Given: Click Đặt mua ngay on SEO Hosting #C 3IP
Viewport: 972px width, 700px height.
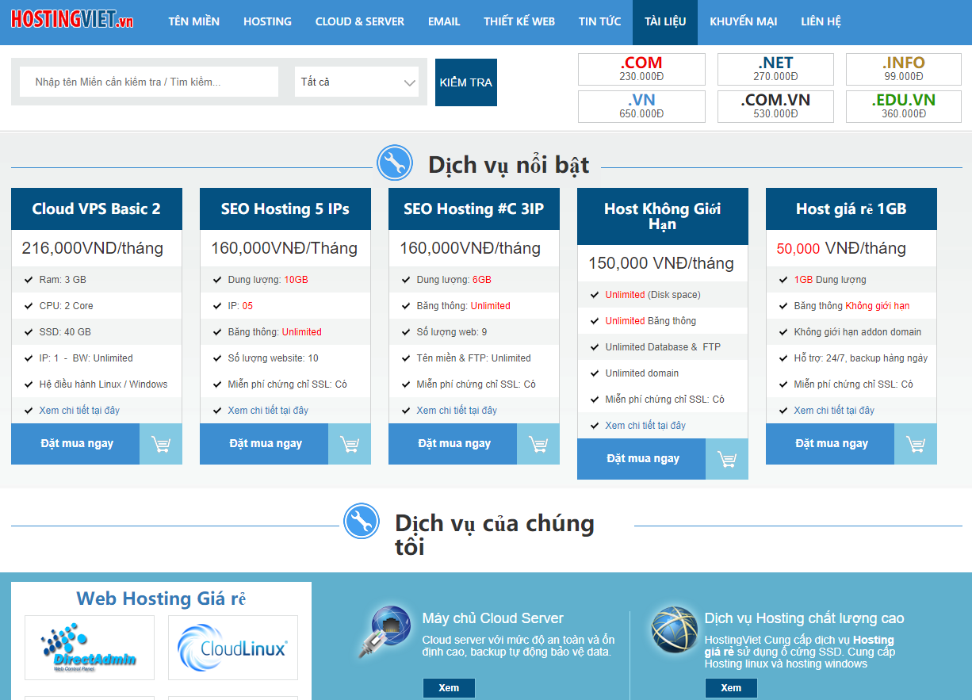Looking at the screenshot, I should (x=452, y=444).
